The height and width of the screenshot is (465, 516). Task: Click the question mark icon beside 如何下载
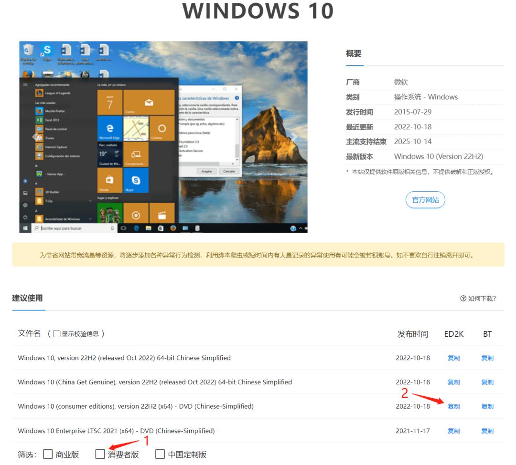[462, 299]
